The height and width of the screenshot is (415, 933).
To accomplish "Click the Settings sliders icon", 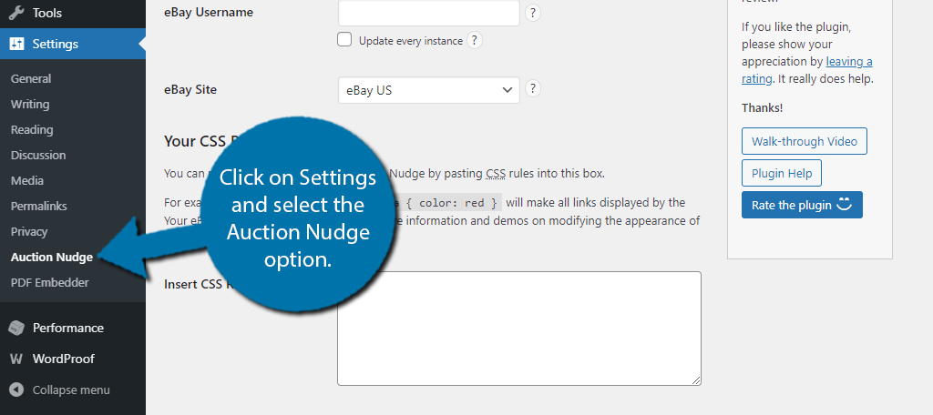I will coord(16,44).
